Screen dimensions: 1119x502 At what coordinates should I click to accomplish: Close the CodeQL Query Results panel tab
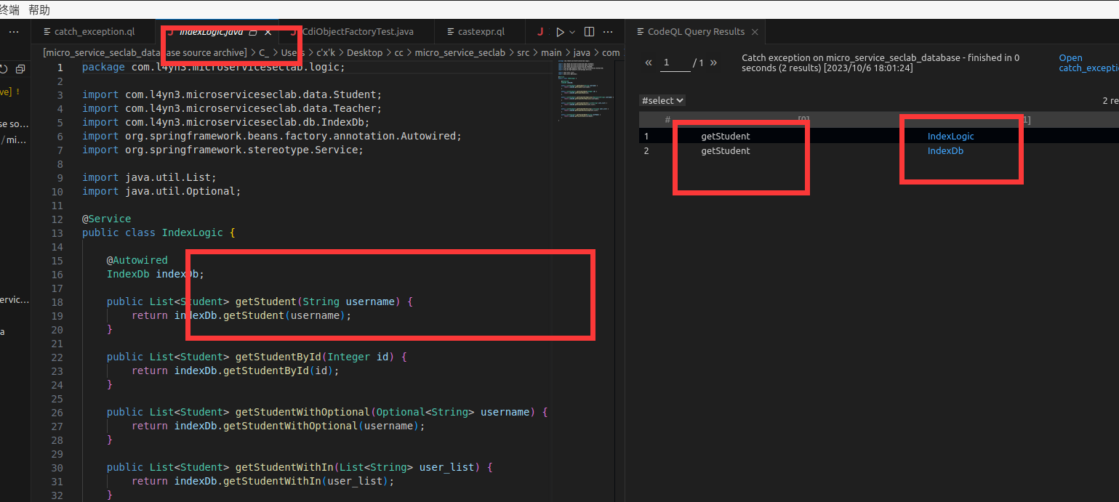click(755, 32)
